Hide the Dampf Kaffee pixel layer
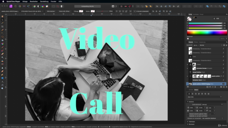The image size is (228, 128). [223, 72]
